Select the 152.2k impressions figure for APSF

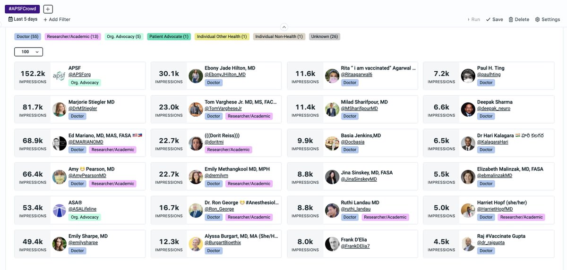[x=33, y=73]
